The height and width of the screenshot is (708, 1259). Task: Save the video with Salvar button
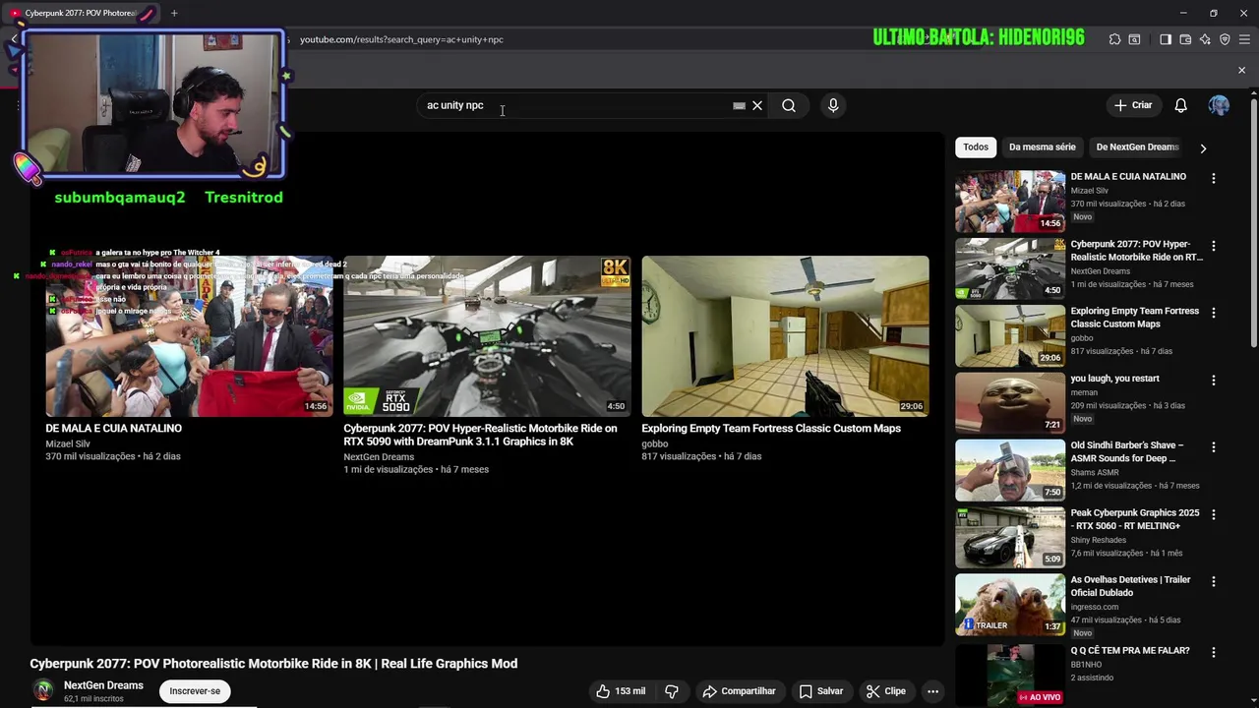821,691
